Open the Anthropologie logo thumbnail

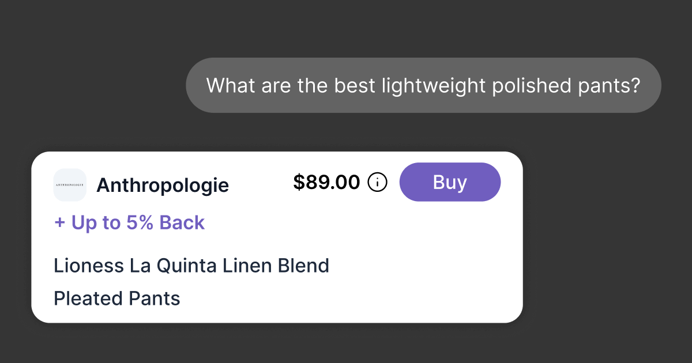pyautogui.click(x=70, y=185)
